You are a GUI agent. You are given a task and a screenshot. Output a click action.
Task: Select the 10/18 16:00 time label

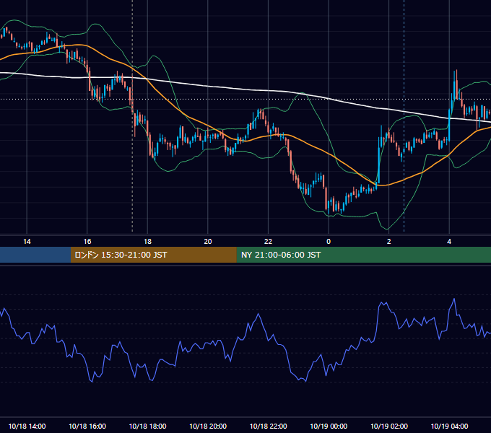(87, 426)
